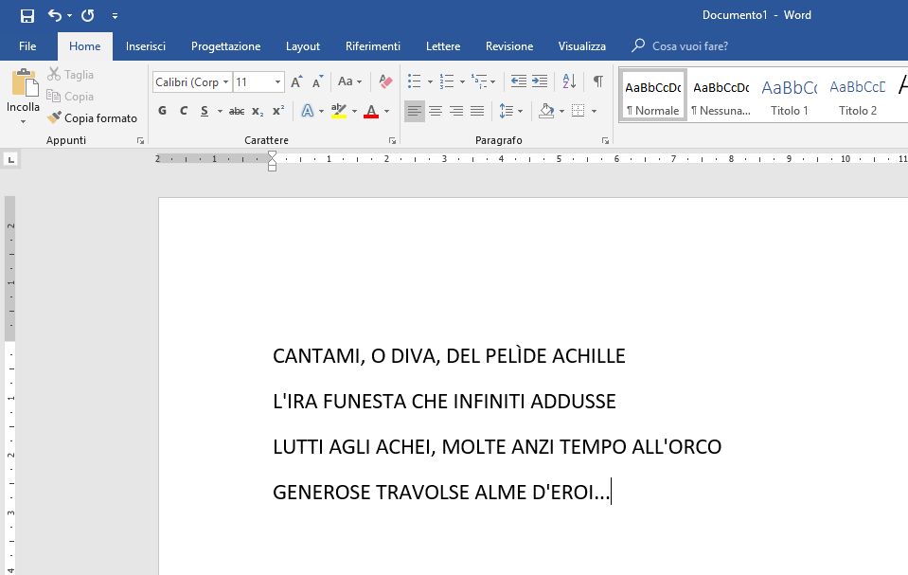Viewport: 908px width, 575px height.
Task: Open the Appunti dialog launcher
Action: point(140,141)
